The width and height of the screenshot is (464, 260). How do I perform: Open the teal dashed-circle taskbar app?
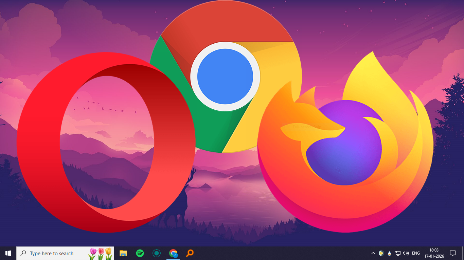click(156, 253)
